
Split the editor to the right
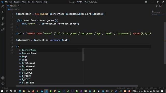click(x=160, y=6)
